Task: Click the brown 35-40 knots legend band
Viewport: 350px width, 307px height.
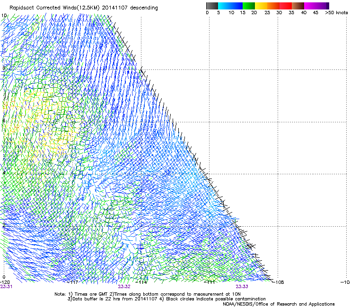Action: click(x=298, y=6)
